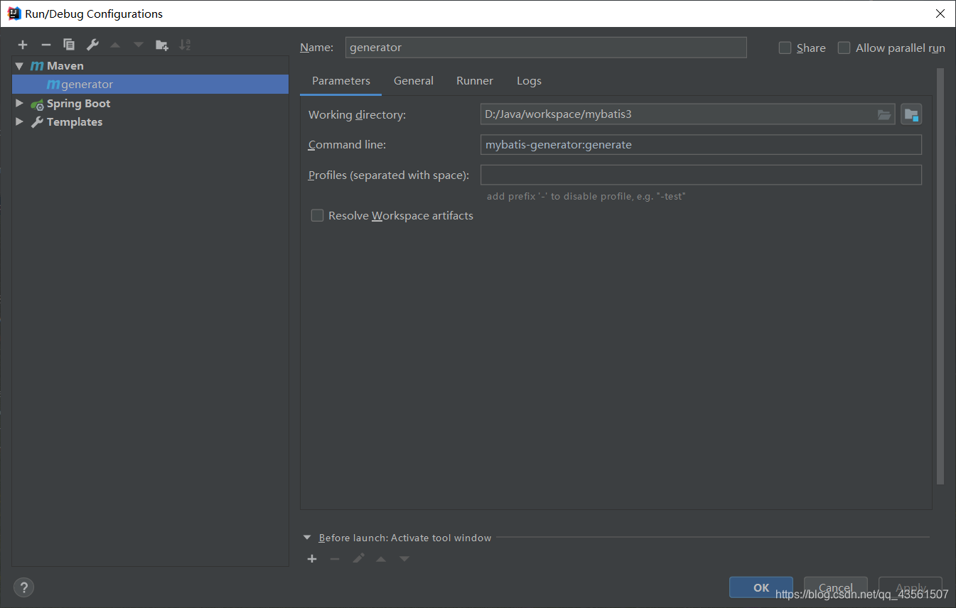Click the right-side vertical scrollbar
This screenshot has height=608, width=956.
pyautogui.click(x=940, y=277)
